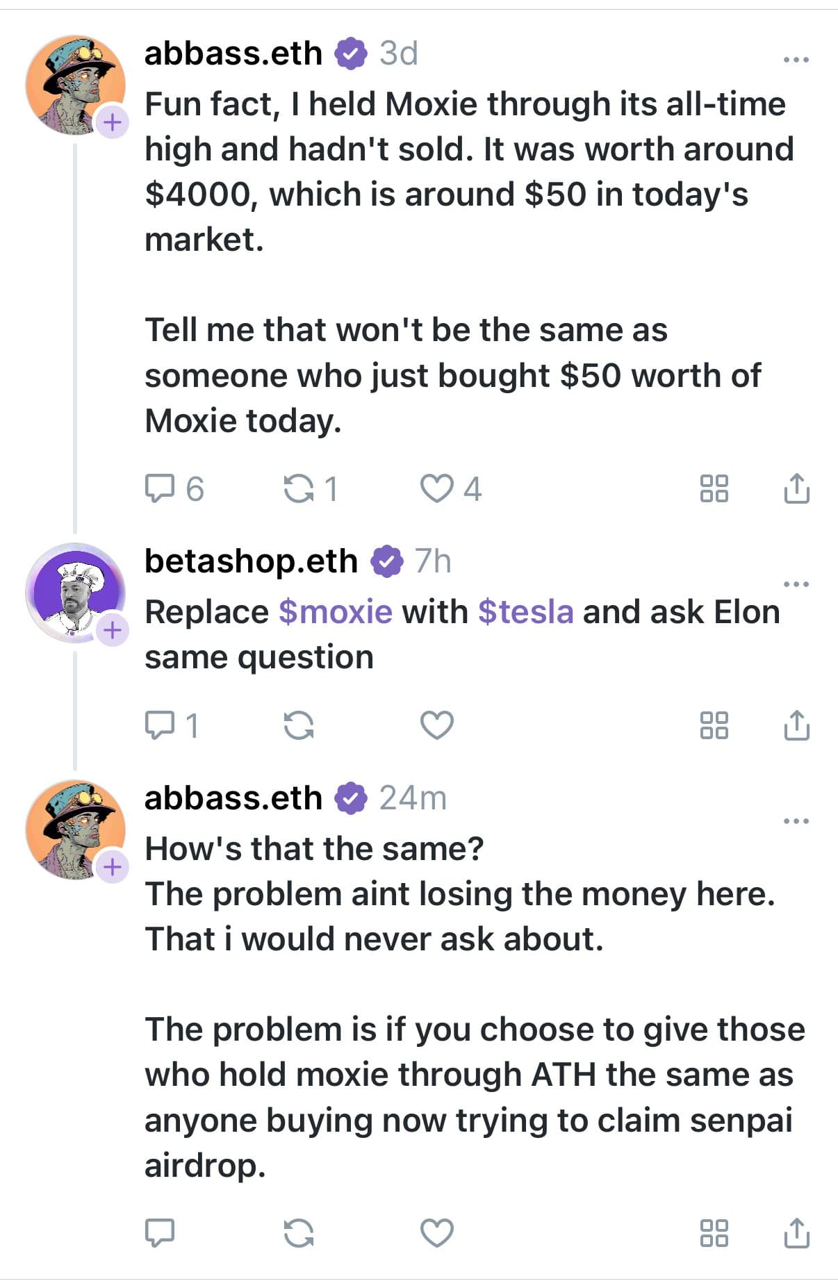This screenshot has height=1288, width=838.
Task: Open grid actions icon on first post
Action: click(x=714, y=488)
